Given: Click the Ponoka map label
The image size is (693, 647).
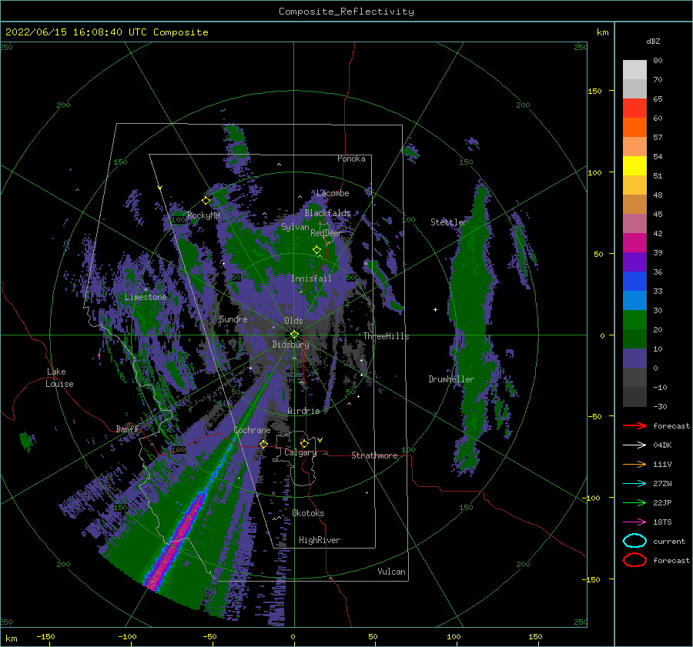Looking at the screenshot, I should [x=351, y=158].
